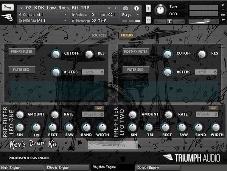
Task: Adjust LFO Two SAW knob
Action: (x=182, y=127)
